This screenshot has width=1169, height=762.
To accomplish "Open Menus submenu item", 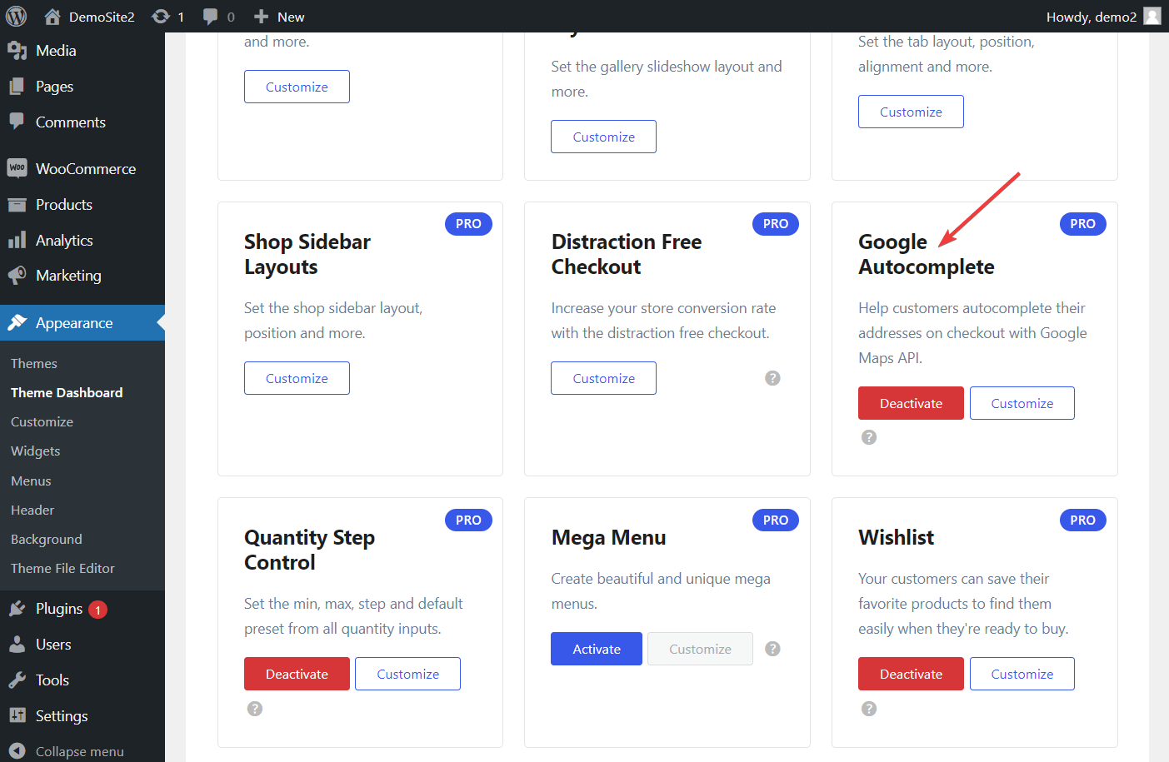I will point(31,481).
